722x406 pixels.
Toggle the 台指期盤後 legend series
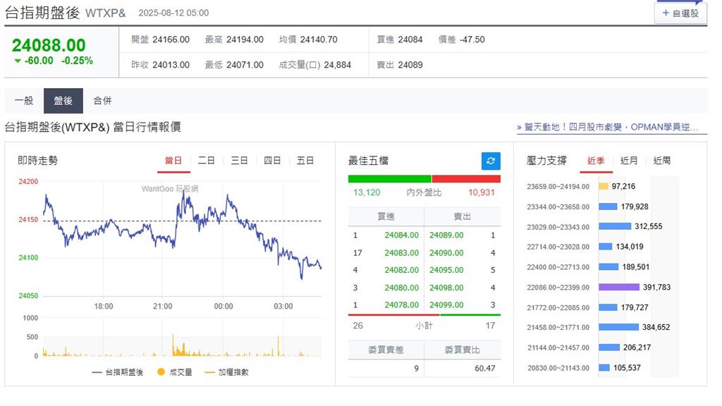tap(118, 372)
